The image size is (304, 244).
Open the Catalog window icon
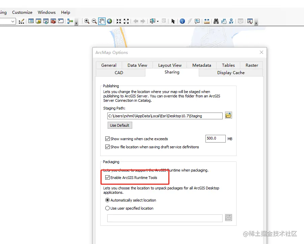pos(38,21)
